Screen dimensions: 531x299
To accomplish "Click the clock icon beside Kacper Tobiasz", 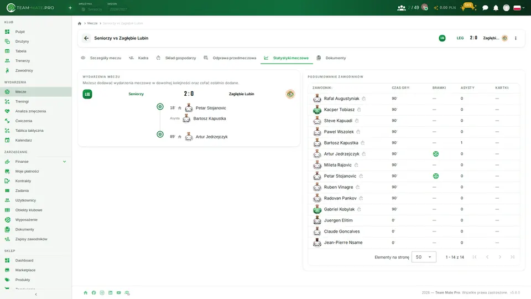I will pyautogui.click(x=359, y=110).
